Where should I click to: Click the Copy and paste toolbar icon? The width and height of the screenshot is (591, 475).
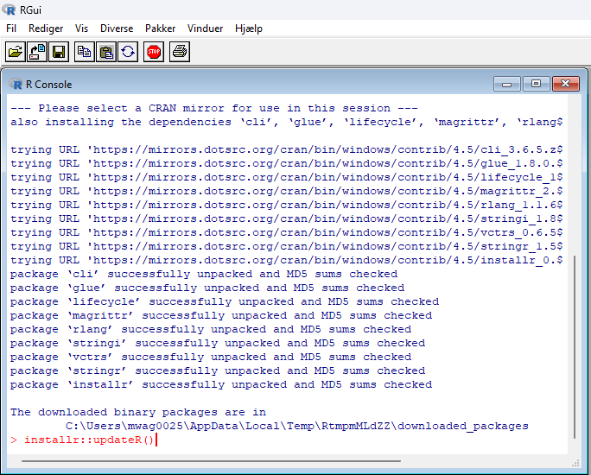click(x=128, y=52)
